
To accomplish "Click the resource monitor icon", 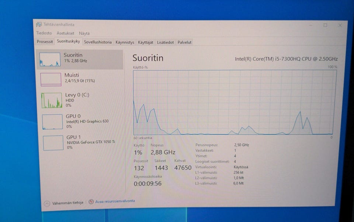I will pyautogui.click(x=91, y=201).
